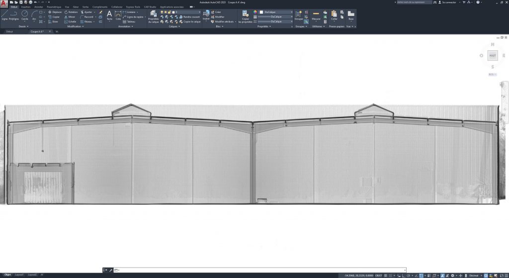Click Rendre courant layer button
The image size is (509, 278).
tap(189, 17)
